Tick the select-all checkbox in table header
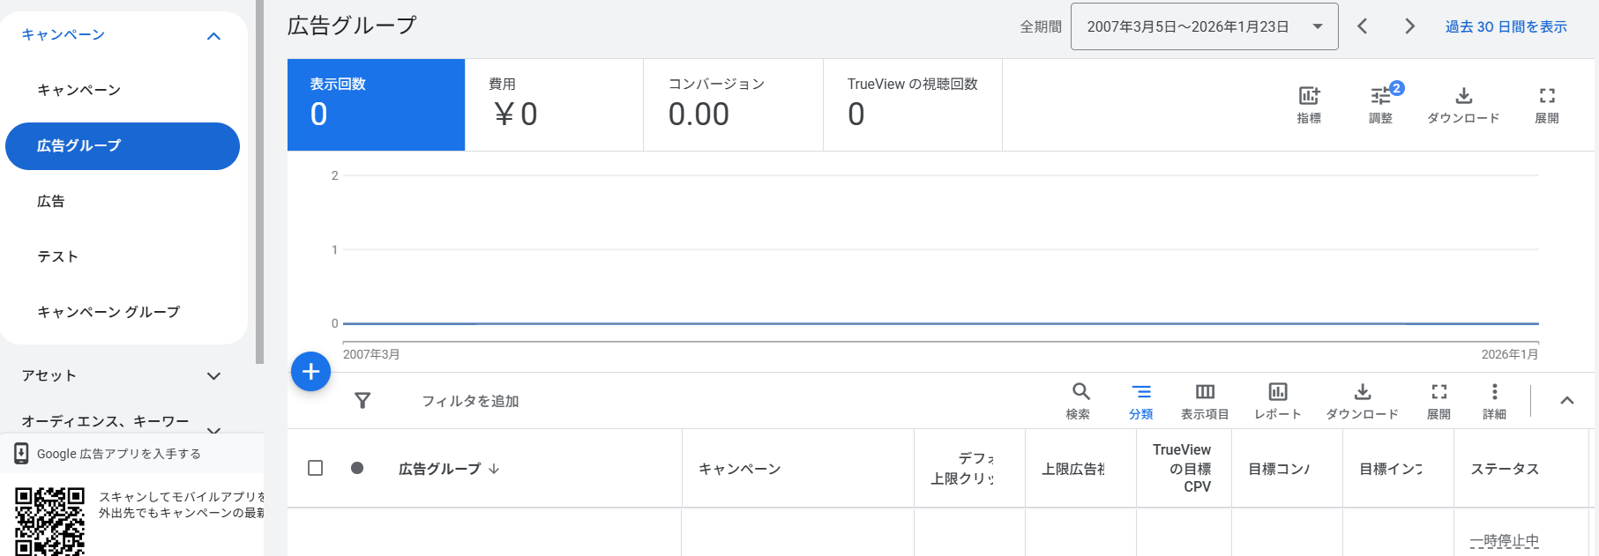1599x556 pixels. click(315, 468)
